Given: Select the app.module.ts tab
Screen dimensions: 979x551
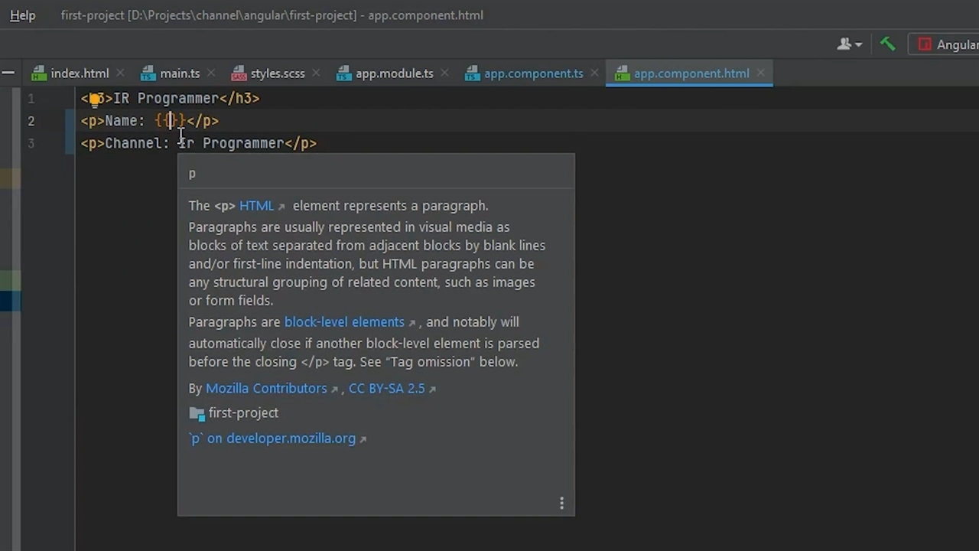Looking at the screenshot, I should pos(394,73).
